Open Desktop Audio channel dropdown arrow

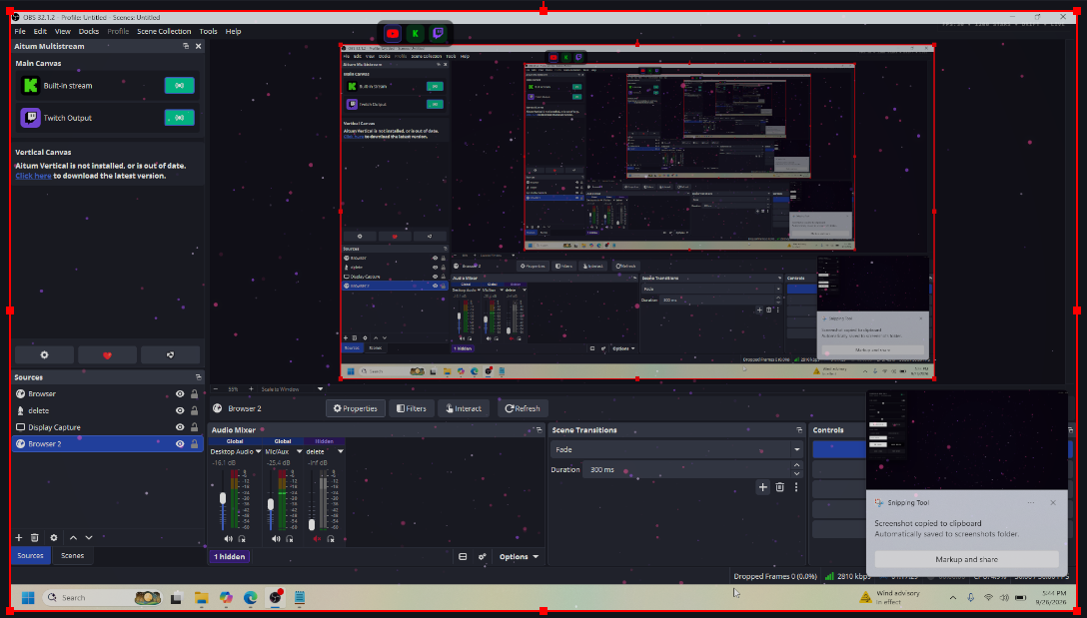click(259, 451)
